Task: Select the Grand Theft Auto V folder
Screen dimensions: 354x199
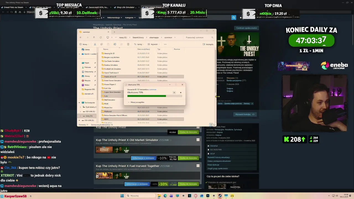Action: click(142, 73)
